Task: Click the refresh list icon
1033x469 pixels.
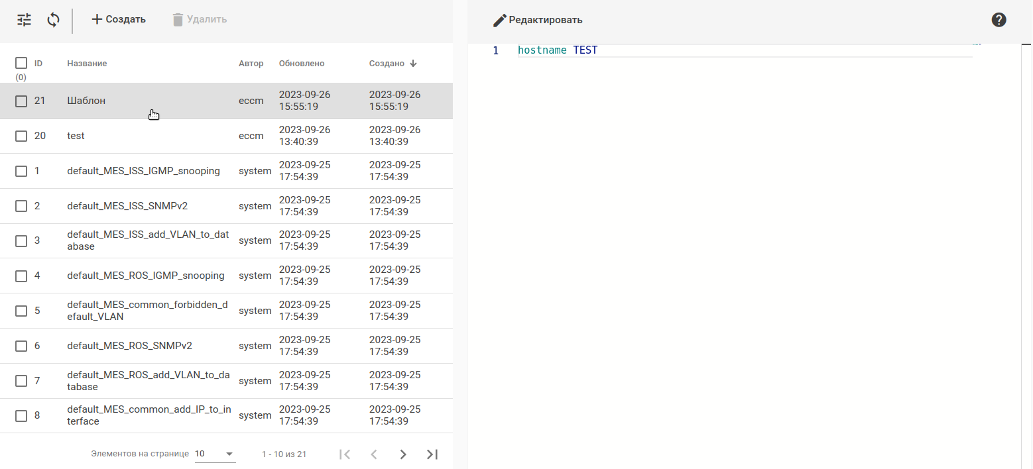Action: tap(54, 20)
